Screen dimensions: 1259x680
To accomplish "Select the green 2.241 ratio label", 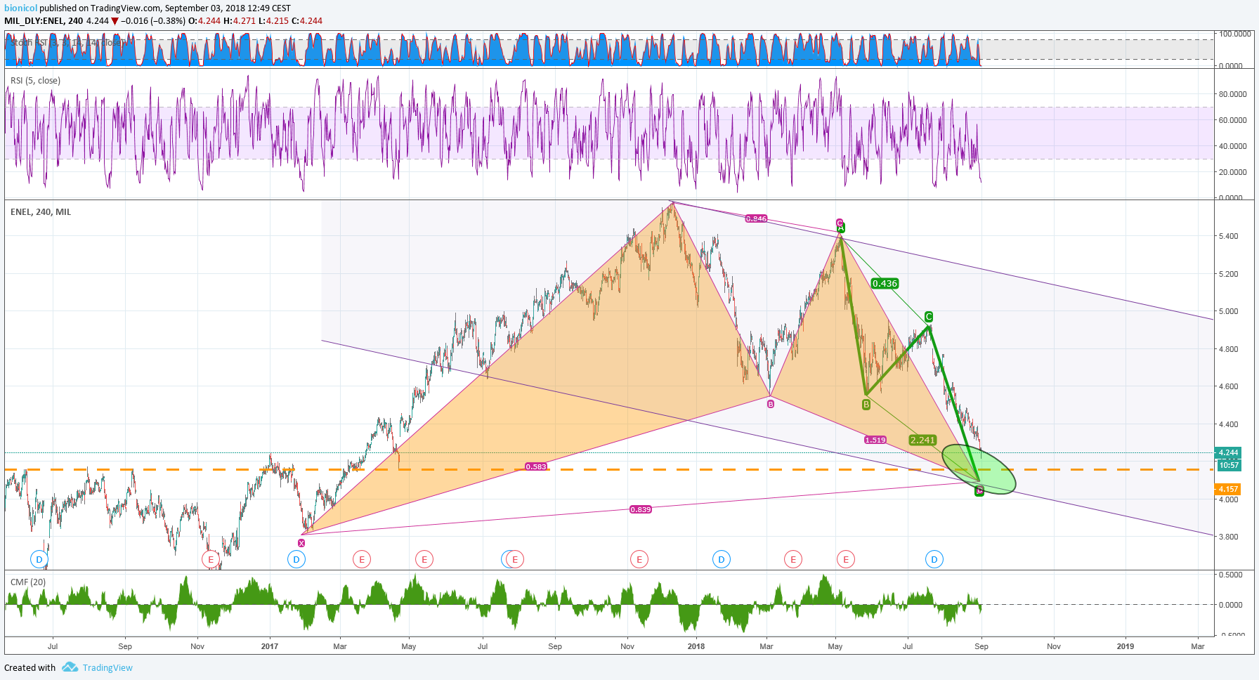I will point(922,440).
